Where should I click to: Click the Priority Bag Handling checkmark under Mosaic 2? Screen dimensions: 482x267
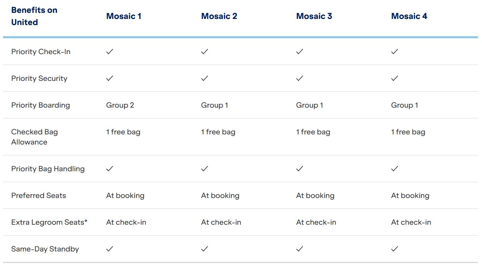coord(205,169)
